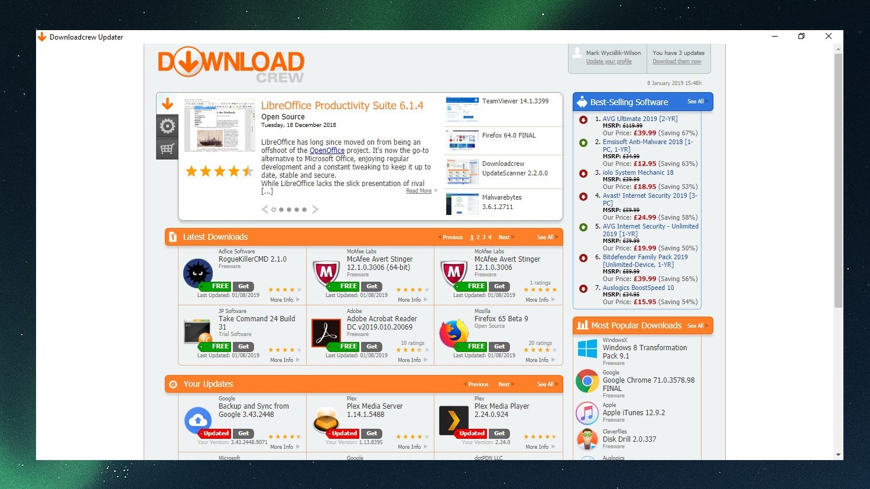
Task: Click green up arrow beside Emsisoft Anti-Malware
Action: pos(583,142)
